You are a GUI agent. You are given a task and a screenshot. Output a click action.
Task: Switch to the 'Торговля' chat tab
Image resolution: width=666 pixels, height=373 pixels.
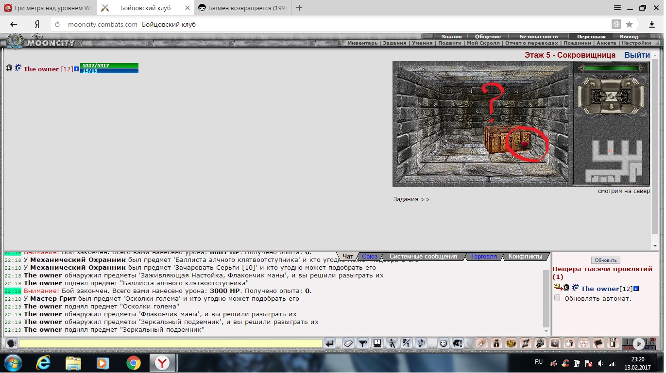tap(484, 257)
